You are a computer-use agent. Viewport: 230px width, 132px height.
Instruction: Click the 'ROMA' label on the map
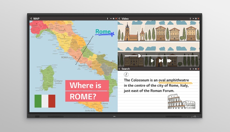pos(65,57)
